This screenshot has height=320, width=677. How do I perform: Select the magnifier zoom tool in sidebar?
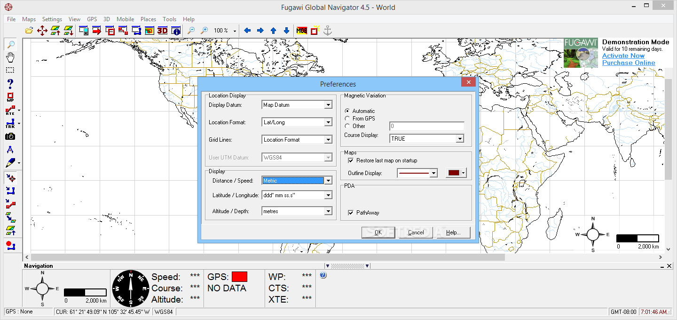coord(10,45)
